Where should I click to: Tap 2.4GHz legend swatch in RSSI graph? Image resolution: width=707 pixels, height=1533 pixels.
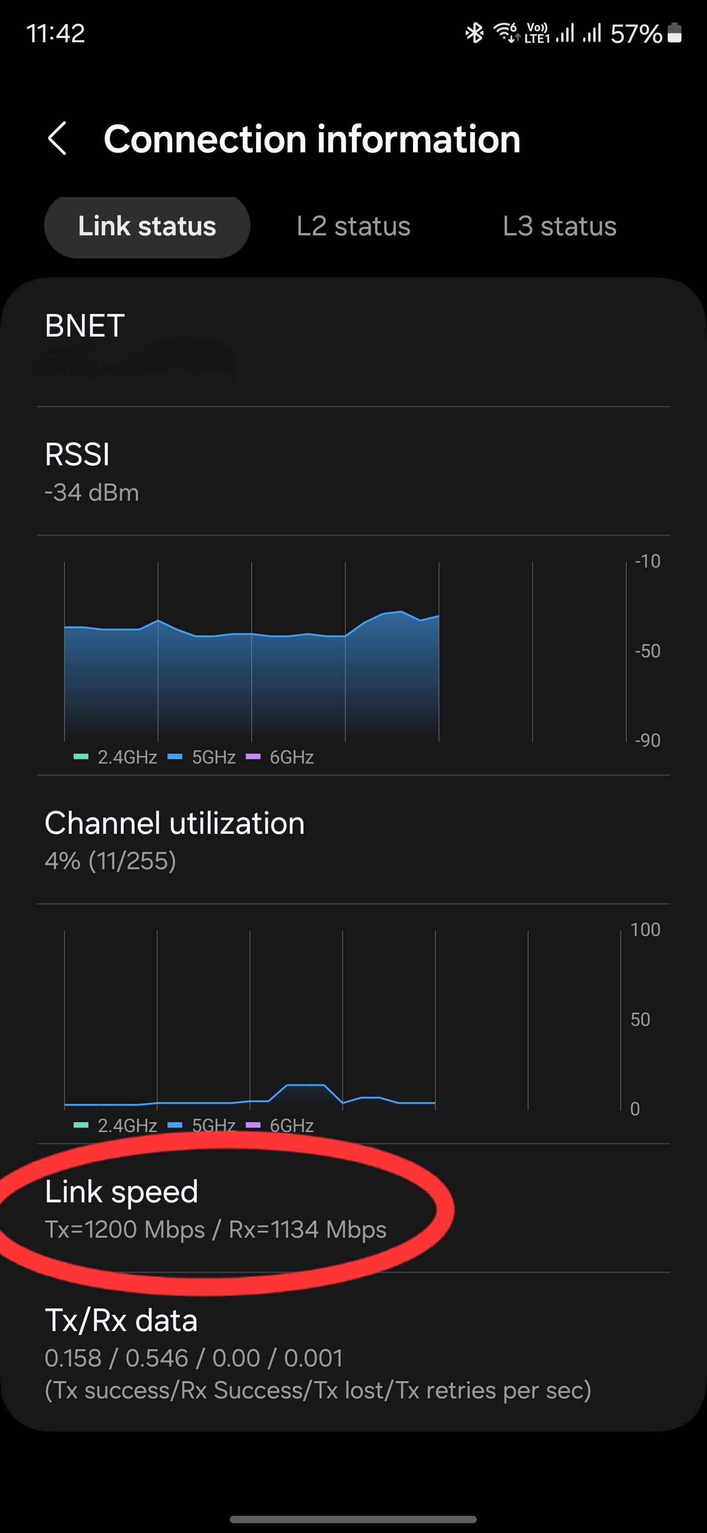(x=81, y=756)
